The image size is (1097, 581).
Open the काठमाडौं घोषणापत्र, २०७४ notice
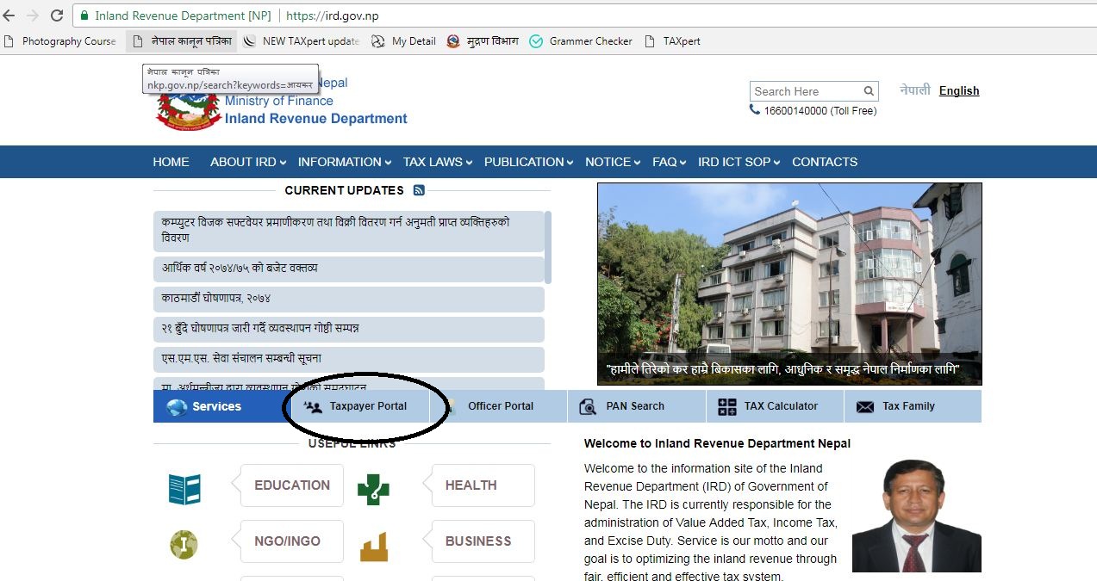pyautogui.click(x=348, y=299)
